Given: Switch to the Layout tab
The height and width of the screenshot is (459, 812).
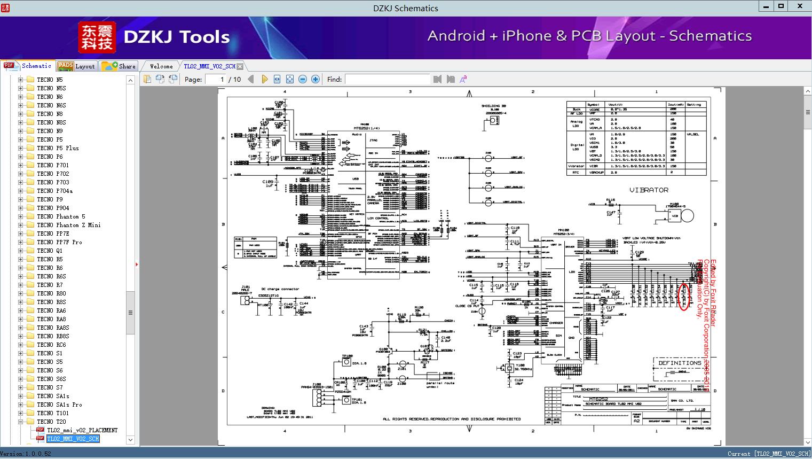Looking at the screenshot, I should (76, 66).
